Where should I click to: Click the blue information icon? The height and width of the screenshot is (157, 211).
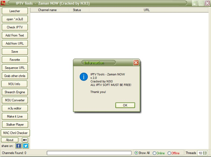(x=84, y=77)
